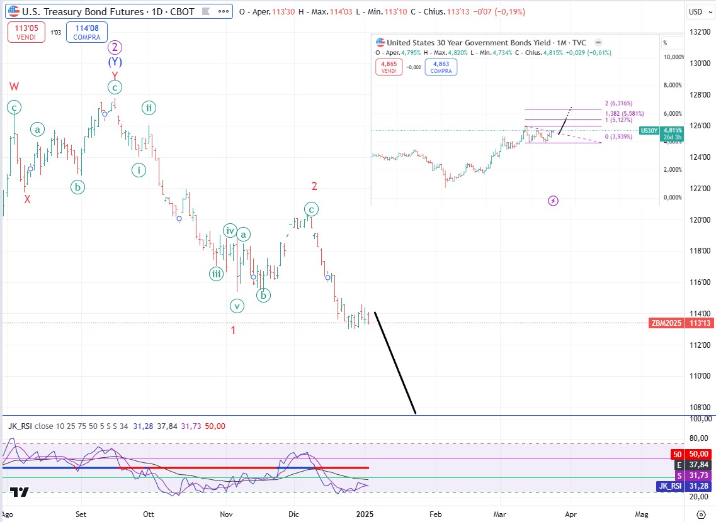The width and height of the screenshot is (716, 522).
Task: Select the green circled iv wave label
Action: tap(230, 231)
